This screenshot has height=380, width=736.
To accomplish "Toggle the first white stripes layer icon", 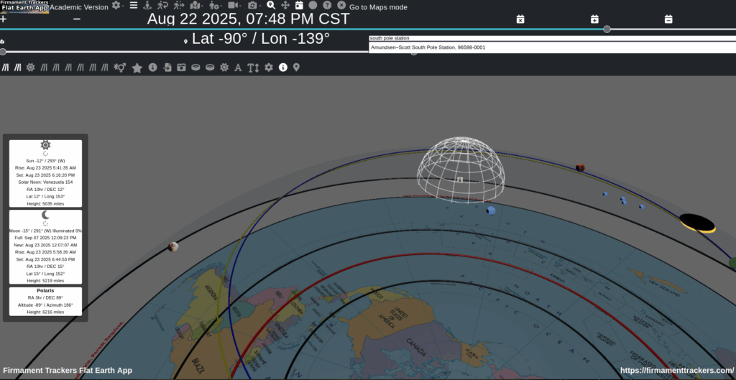I will (6, 68).
